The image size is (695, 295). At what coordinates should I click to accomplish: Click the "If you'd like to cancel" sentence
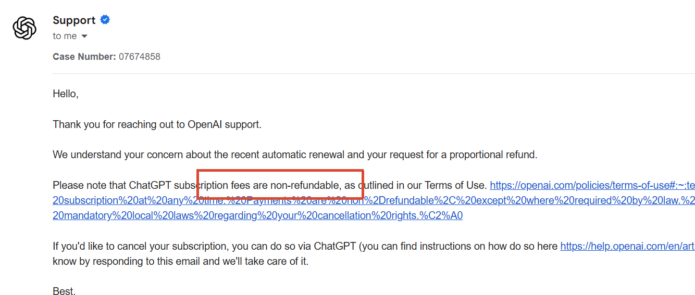[x=305, y=246]
